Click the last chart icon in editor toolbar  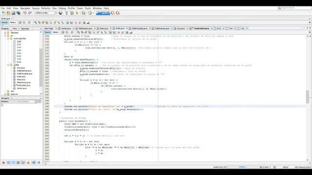(x=131, y=33)
